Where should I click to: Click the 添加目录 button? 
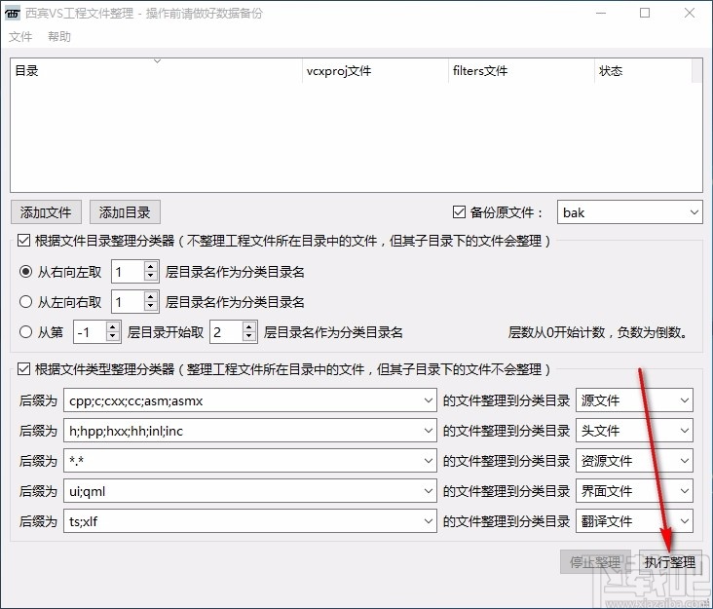coord(125,212)
